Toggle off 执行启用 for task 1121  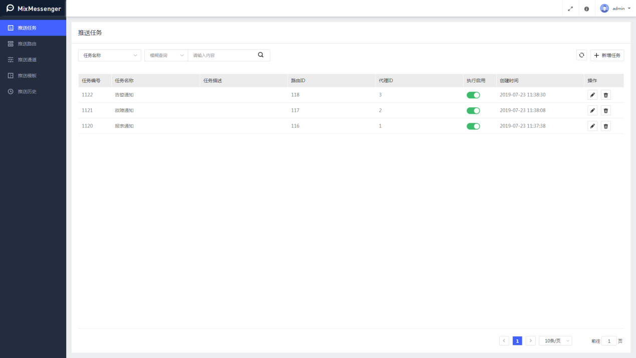click(x=473, y=110)
